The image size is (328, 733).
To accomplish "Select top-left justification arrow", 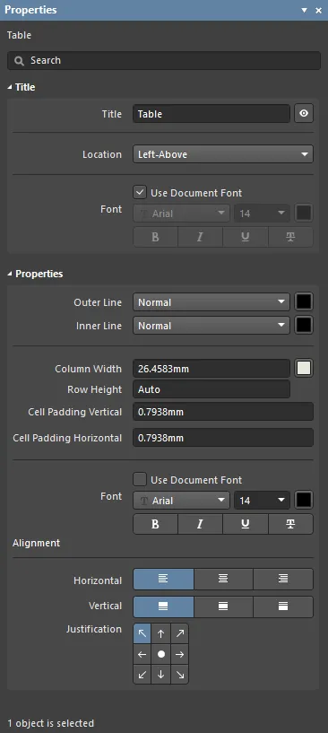I will (142, 633).
